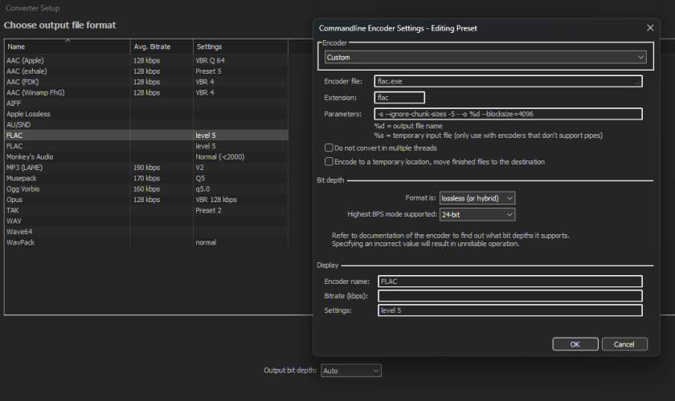Image resolution: width=675 pixels, height=401 pixels.
Task: Select the highlighted FLAC row
Action: (x=146, y=136)
